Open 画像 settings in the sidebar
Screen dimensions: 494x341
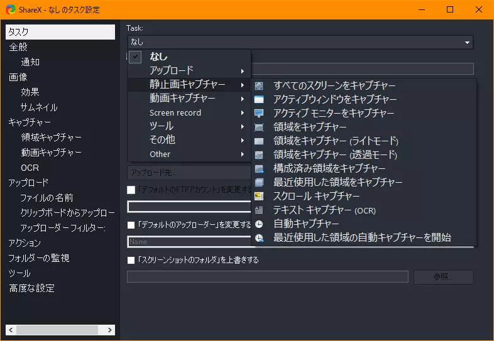click(18, 77)
